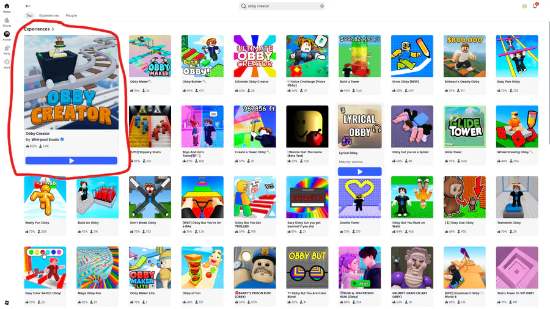Switch to the People tab
550x309 pixels.
pos(71,15)
